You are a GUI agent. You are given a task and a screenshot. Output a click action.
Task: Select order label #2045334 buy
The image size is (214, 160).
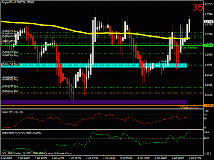[10, 56]
